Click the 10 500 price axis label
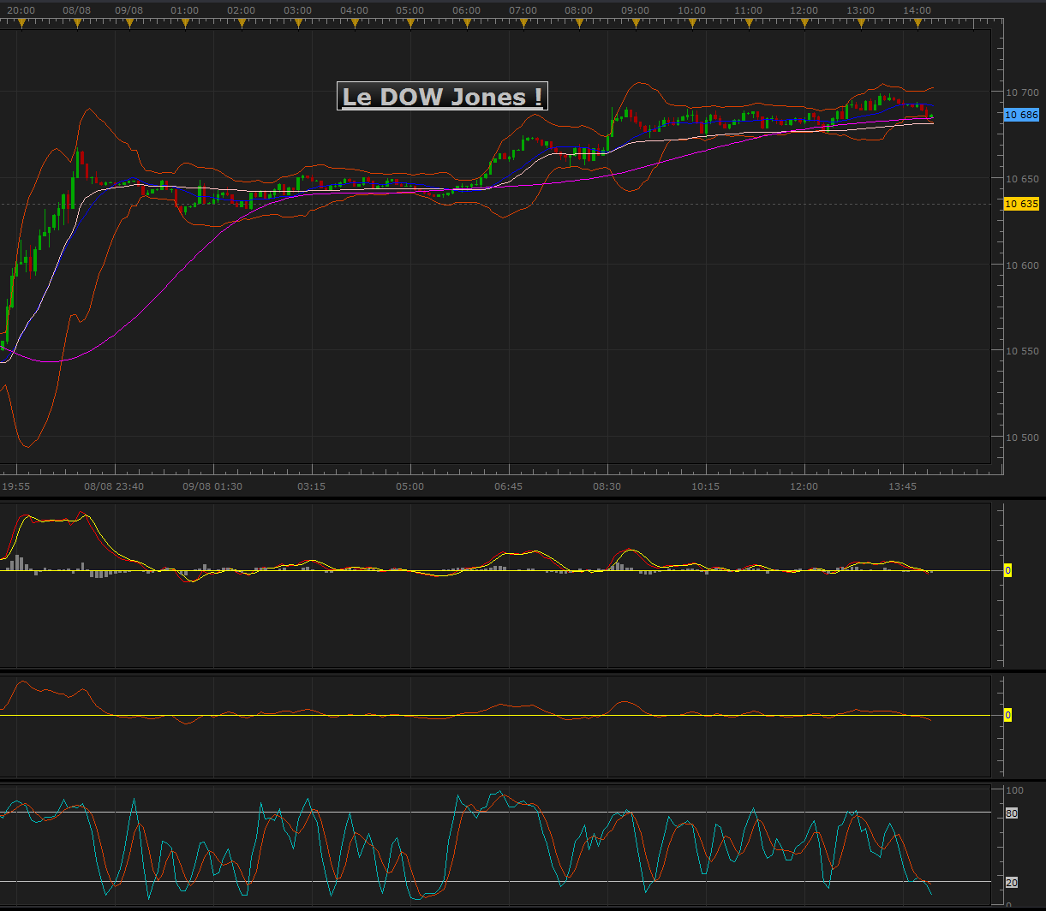 point(1021,437)
